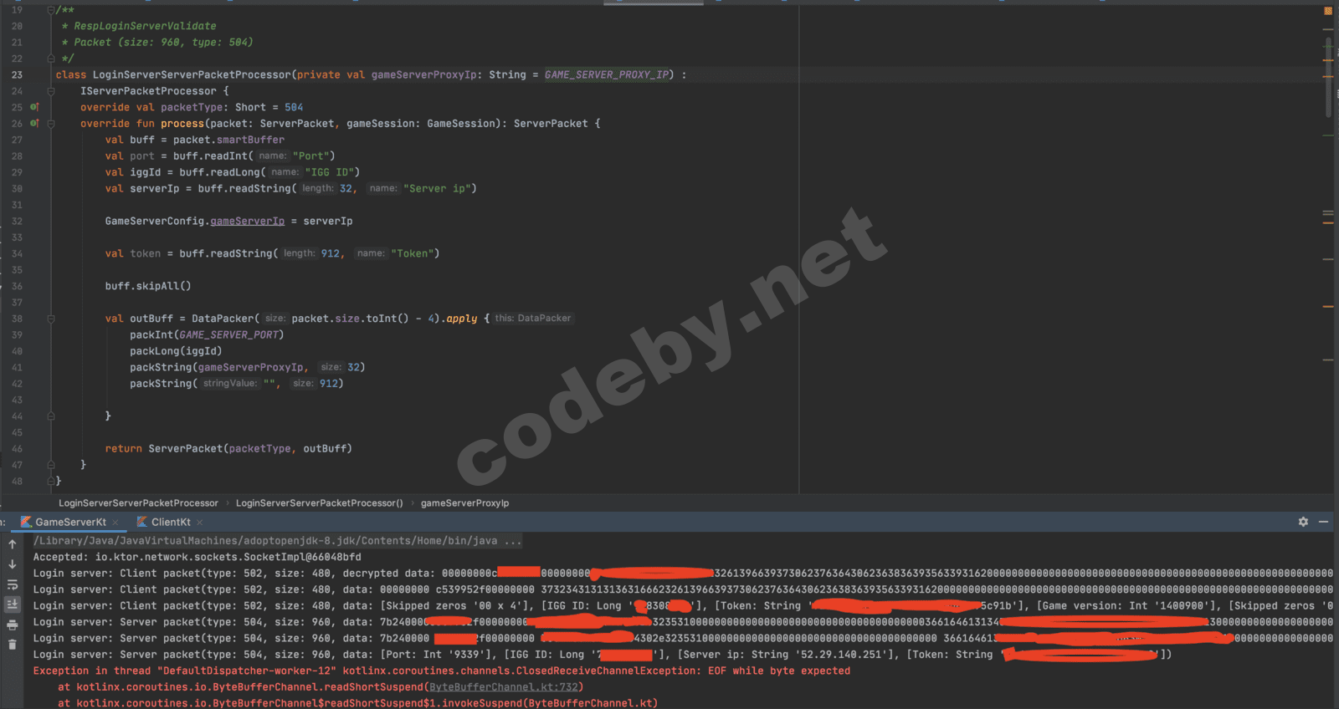Click the IServerPacketProcessor interface name
Image resolution: width=1339 pixels, height=709 pixels.
148,91
